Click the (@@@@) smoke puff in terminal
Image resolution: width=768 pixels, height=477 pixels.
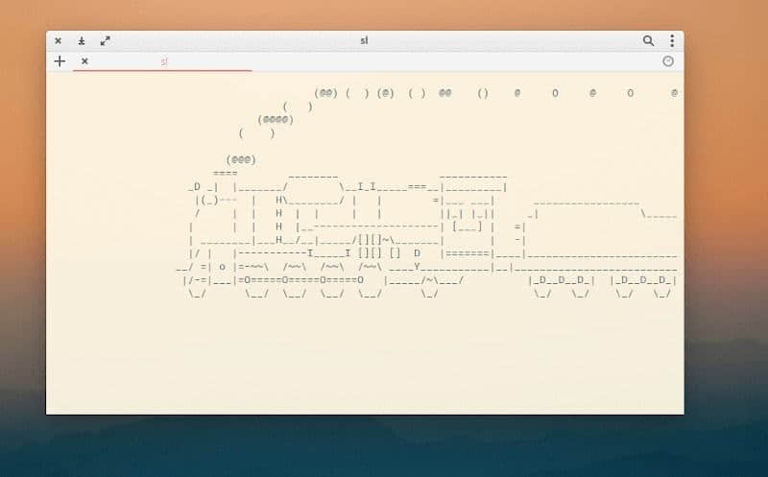tap(276, 120)
